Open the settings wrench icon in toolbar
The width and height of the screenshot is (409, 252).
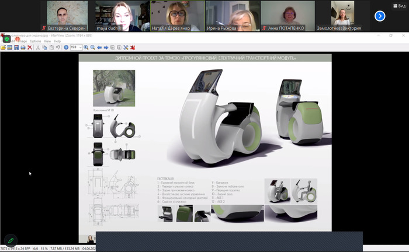coord(126,48)
